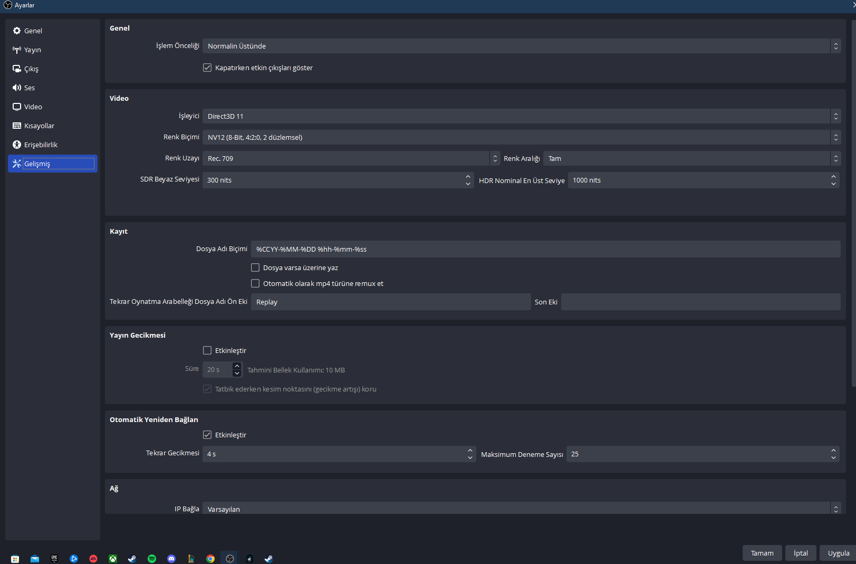Open the Renk Aralığı dropdown
The width and height of the screenshot is (856, 564).
point(692,158)
